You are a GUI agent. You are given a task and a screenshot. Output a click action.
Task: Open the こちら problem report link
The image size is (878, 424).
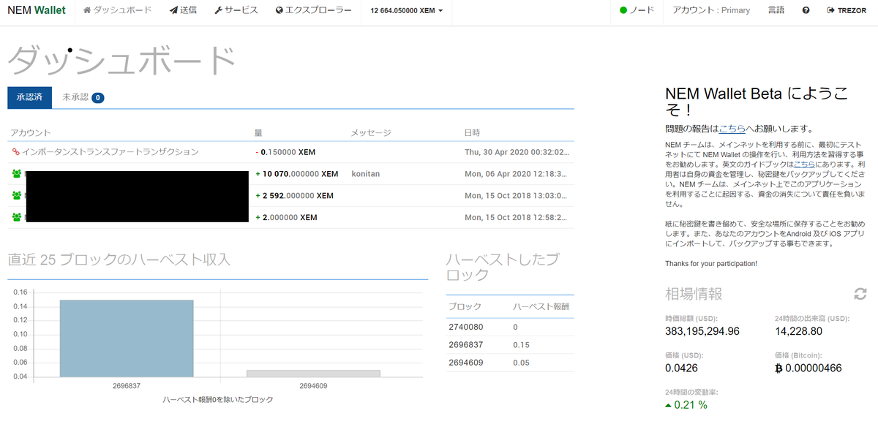732,129
